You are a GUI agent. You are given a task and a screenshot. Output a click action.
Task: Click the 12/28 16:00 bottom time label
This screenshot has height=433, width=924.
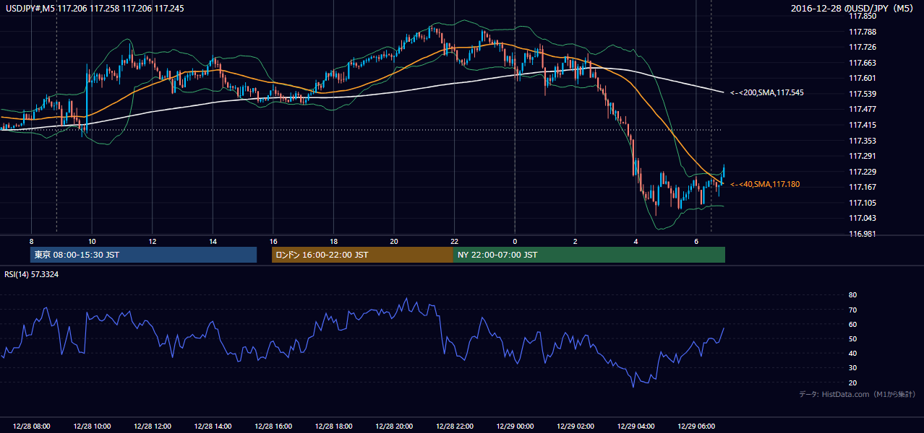273,427
